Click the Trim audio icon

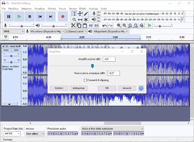(91, 26)
